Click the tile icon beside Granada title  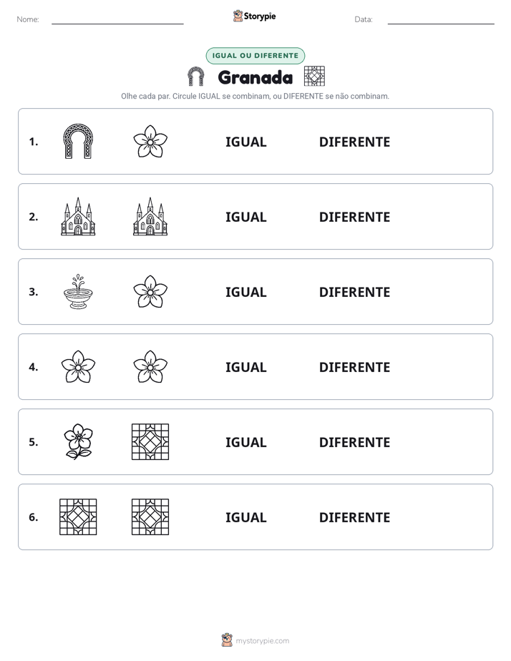(x=314, y=77)
